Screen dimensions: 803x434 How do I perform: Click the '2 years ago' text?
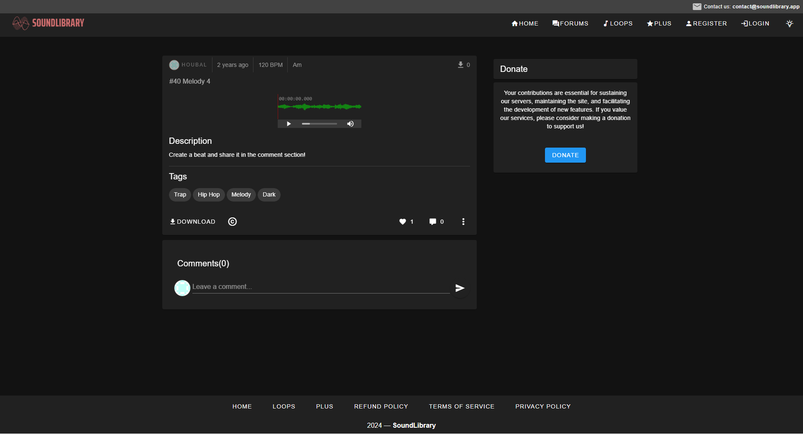[x=233, y=65]
